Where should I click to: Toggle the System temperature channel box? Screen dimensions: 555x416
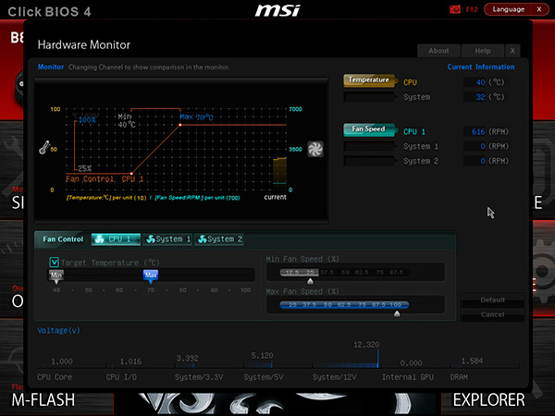tap(369, 97)
